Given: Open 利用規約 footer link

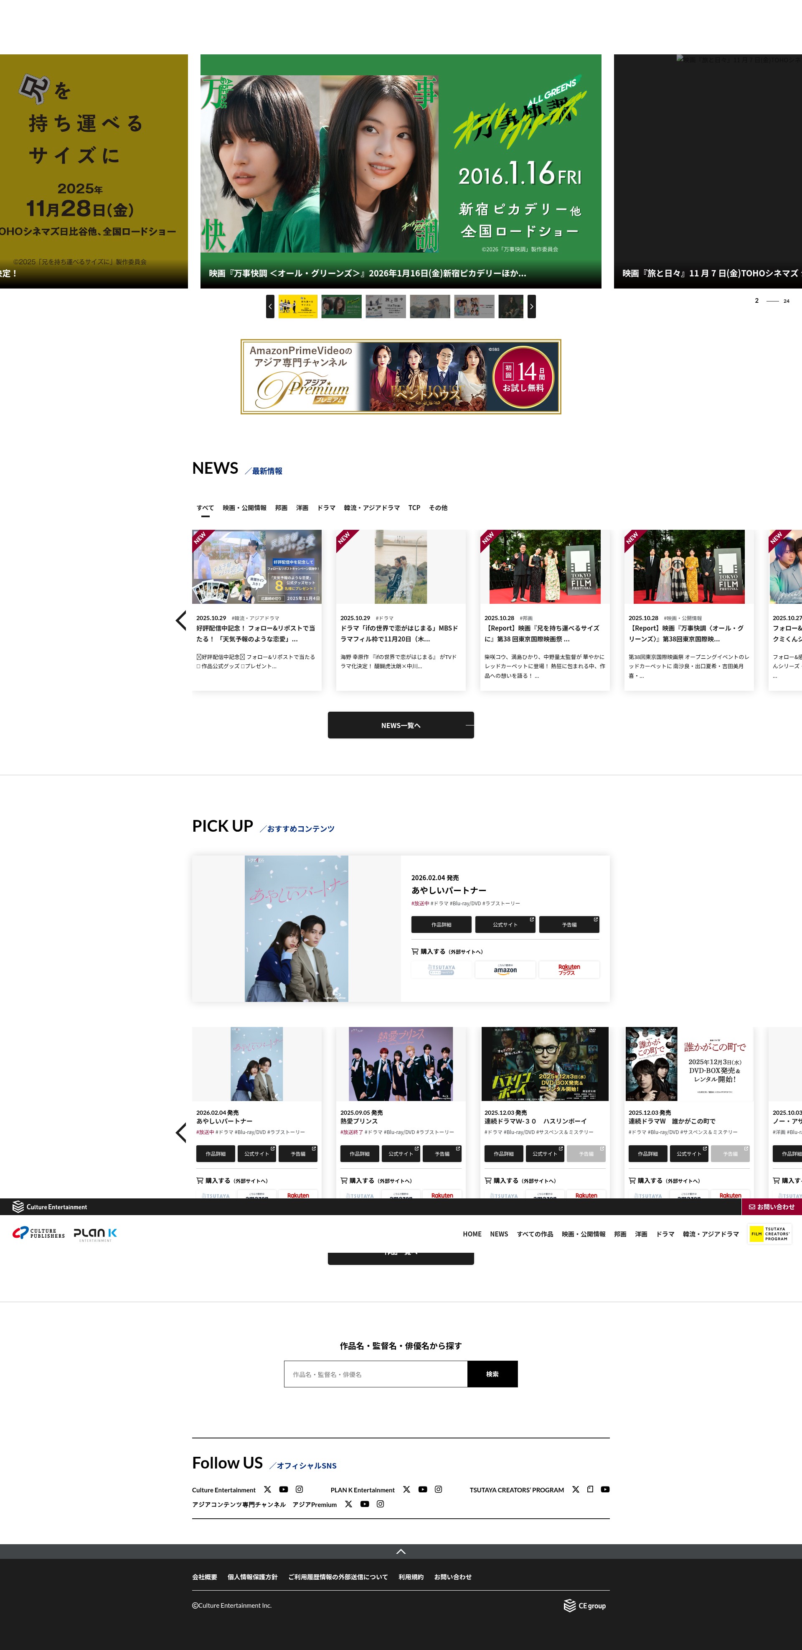Looking at the screenshot, I should coord(411,1577).
